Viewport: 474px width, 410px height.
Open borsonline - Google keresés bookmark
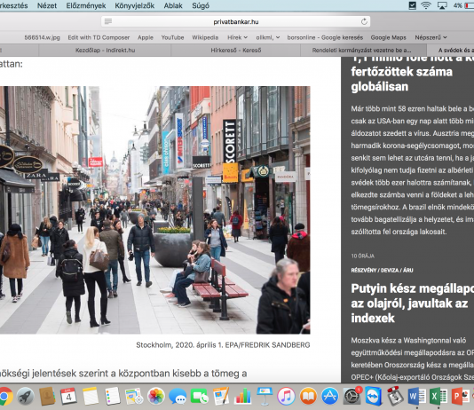(x=325, y=37)
